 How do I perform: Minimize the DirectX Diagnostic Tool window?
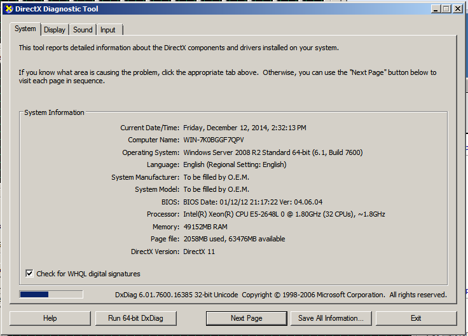point(436,9)
